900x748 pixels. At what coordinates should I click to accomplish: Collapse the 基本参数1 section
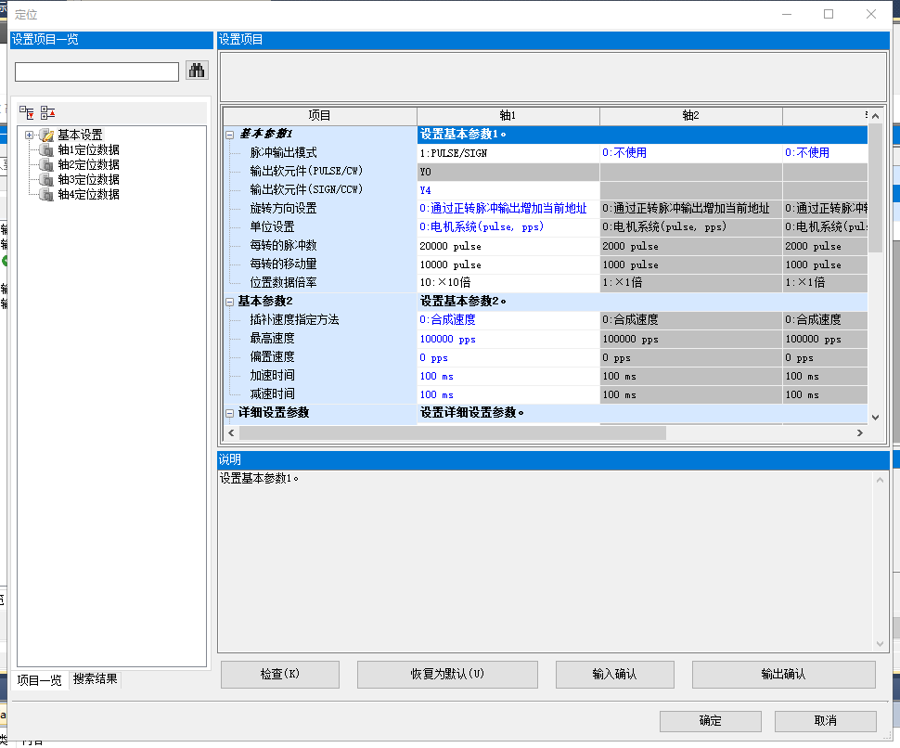coord(230,135)
